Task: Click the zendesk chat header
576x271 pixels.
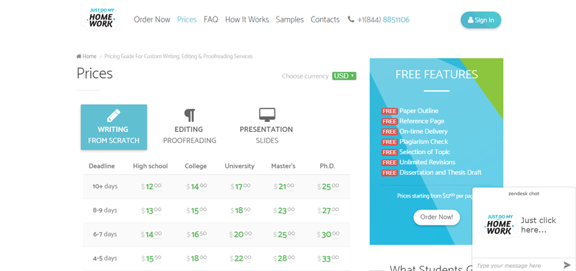Action: coord(524,193)
